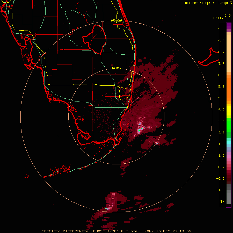Image resolution: width=233 pixels, height=233 pixels.
Task: Click the KAMX radar station identifier
Action: [x=150, y=231]
